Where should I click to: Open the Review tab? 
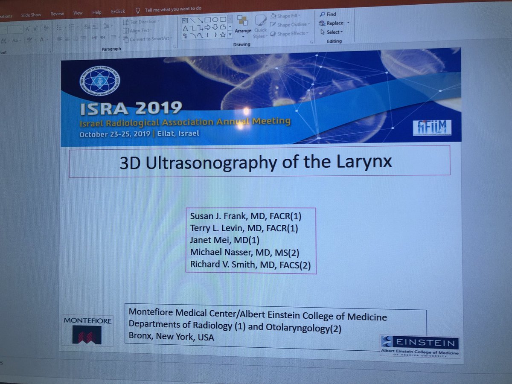click(x=57, y=14)
